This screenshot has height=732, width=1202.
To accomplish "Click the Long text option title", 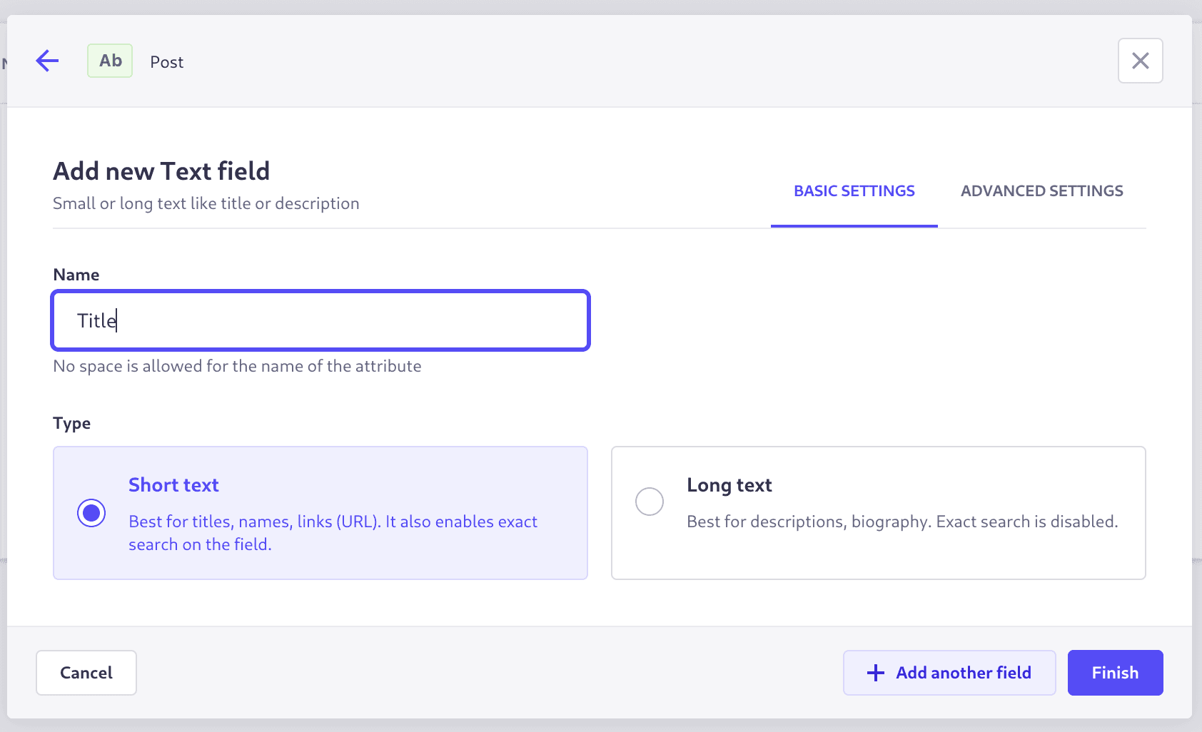I will [729, 485].
